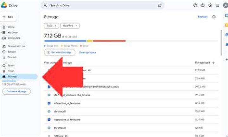The image size is (228, 137).
Task: Click the Trash bin icon
Action: [4, 71]
